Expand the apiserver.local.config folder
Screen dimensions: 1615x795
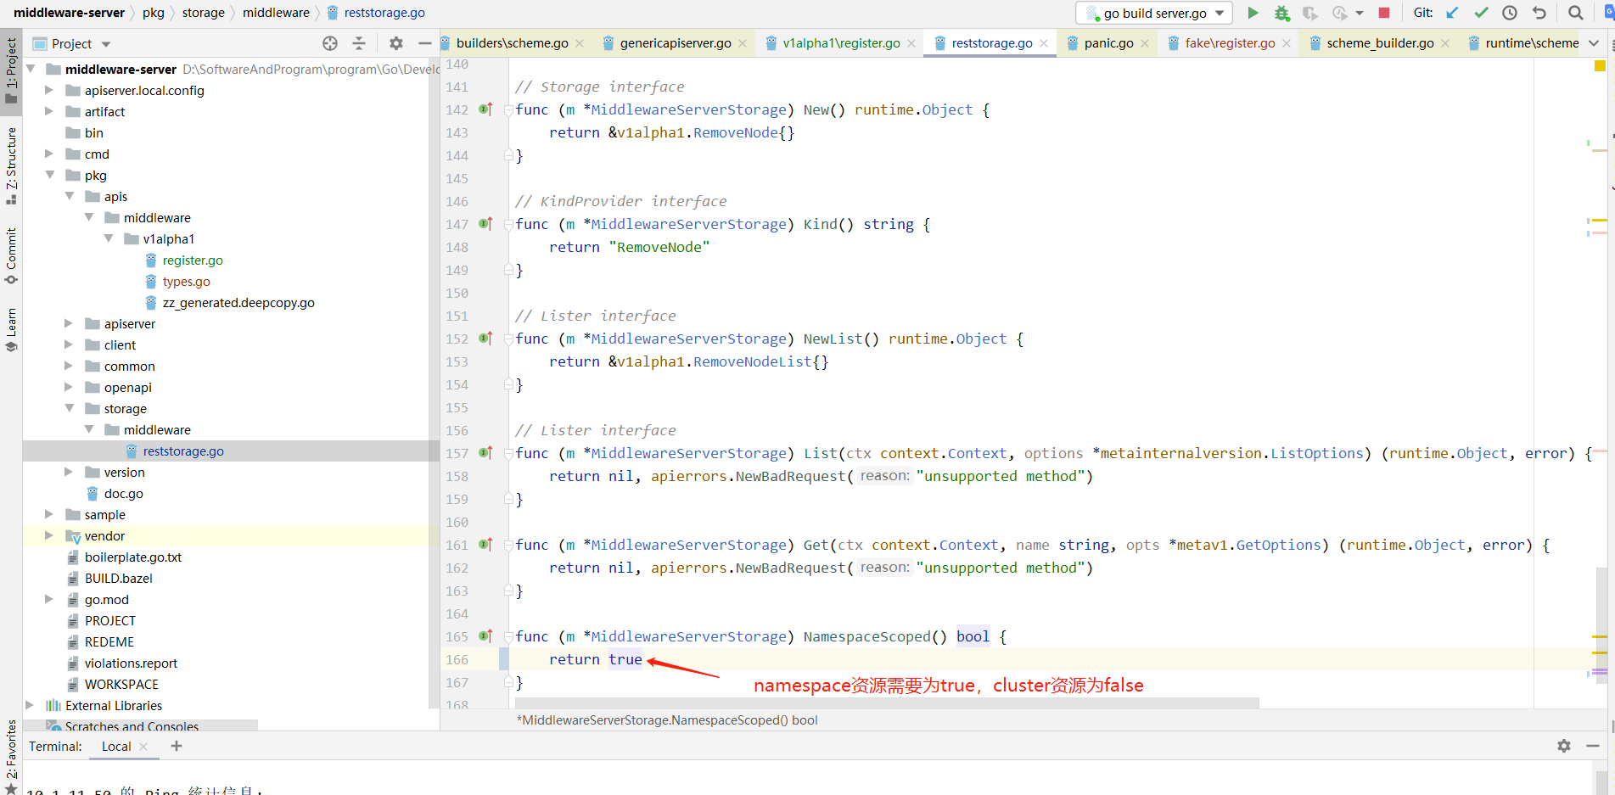49,90
